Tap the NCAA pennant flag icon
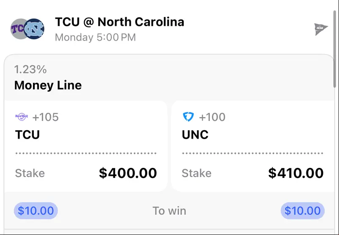This screenshot has width=339, height=235. coord(321,29)
